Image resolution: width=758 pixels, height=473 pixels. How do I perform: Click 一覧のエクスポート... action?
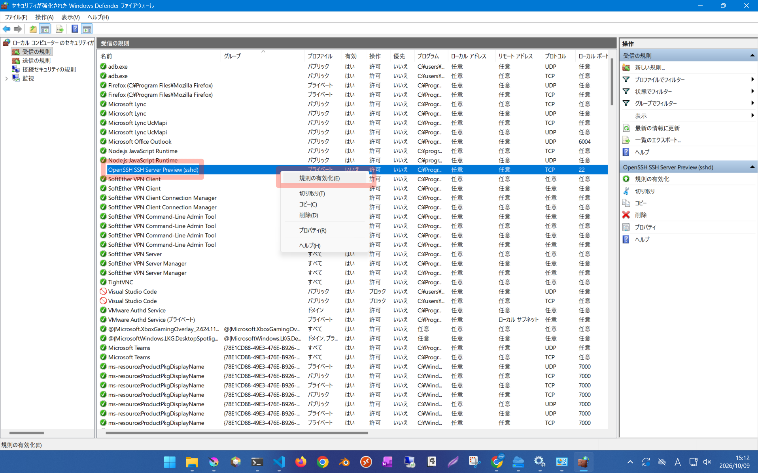pyautogui.click(x=658, y=140)
